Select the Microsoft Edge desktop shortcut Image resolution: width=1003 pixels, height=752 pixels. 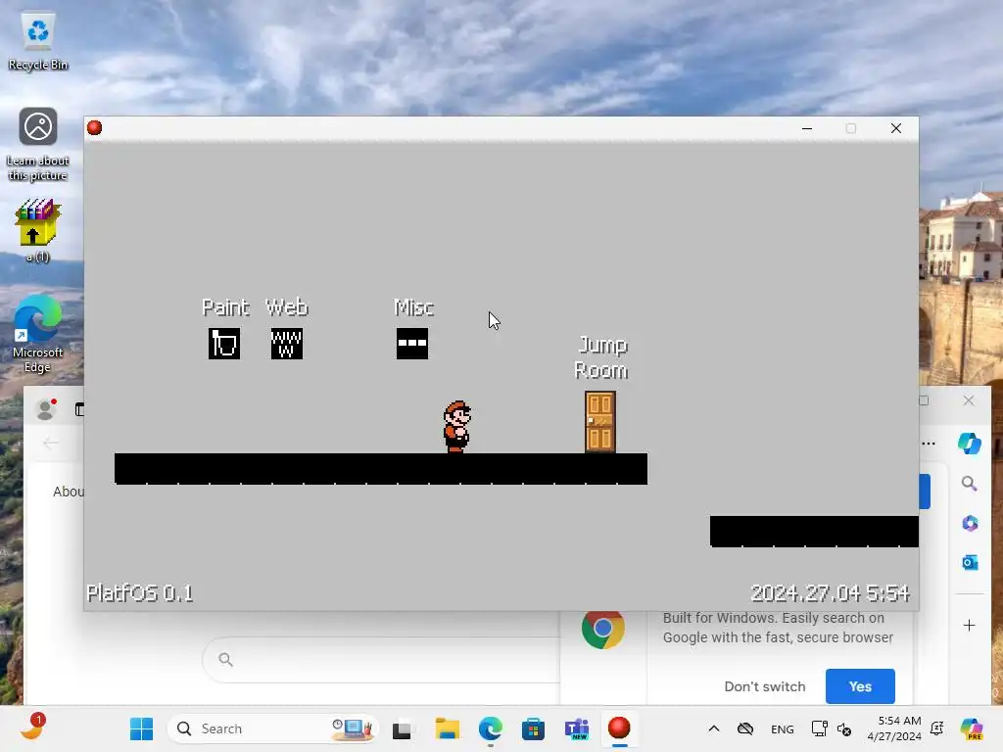[x=38, y=334]
